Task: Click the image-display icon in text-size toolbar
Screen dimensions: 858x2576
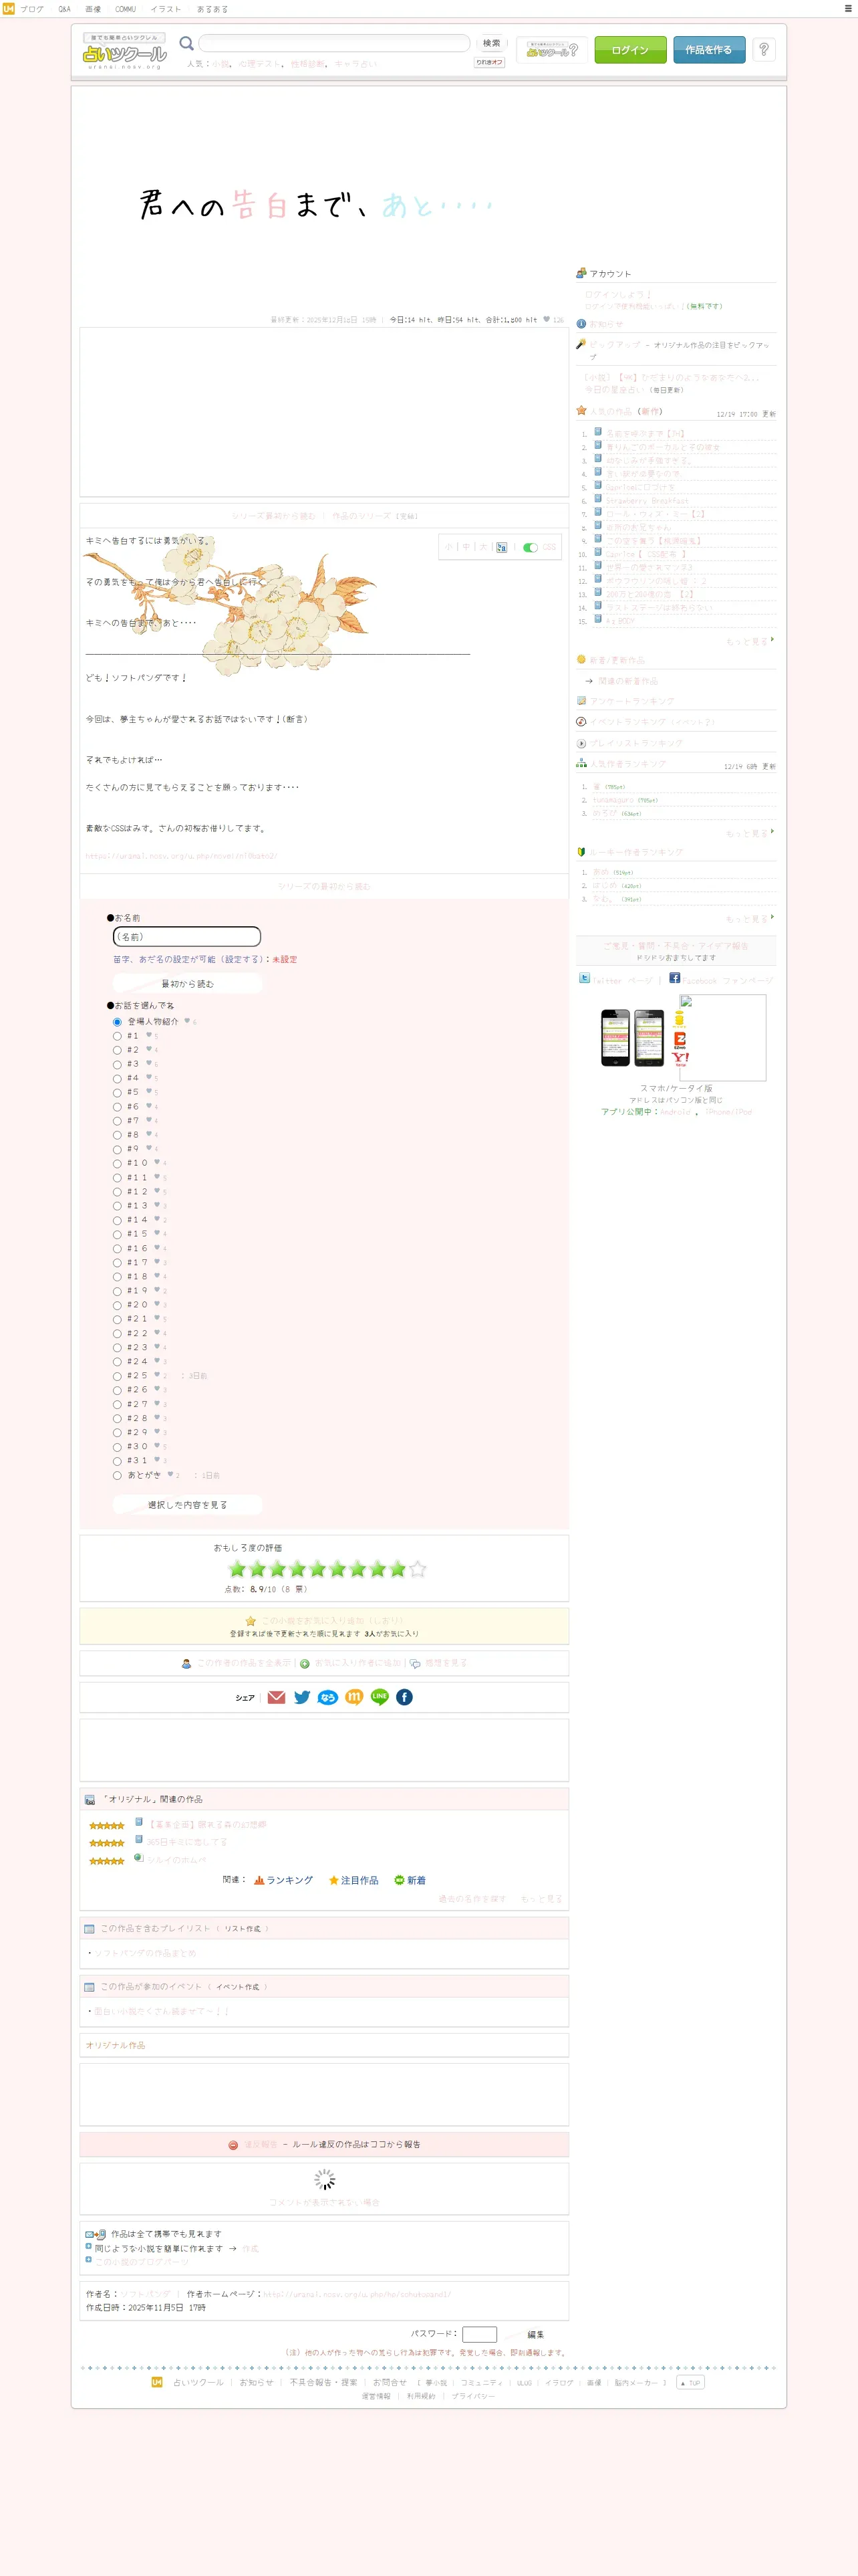Action: [501, 547]
